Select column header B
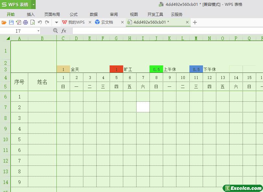Image resolution: width=263 pixels, height=192 pixels. [42, 39]
